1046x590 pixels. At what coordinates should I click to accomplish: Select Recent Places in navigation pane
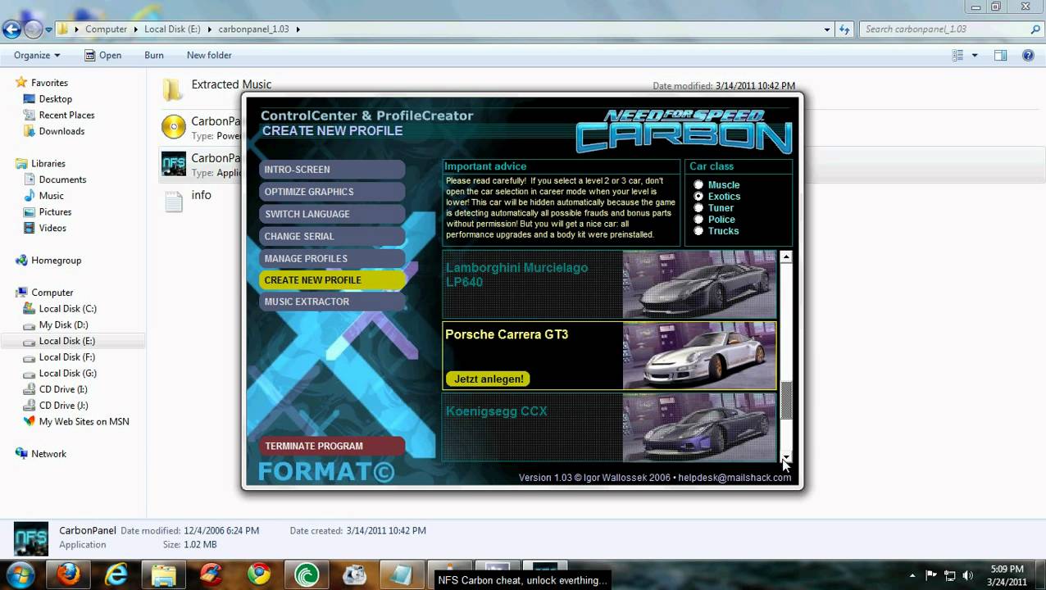tap(66, 116)
